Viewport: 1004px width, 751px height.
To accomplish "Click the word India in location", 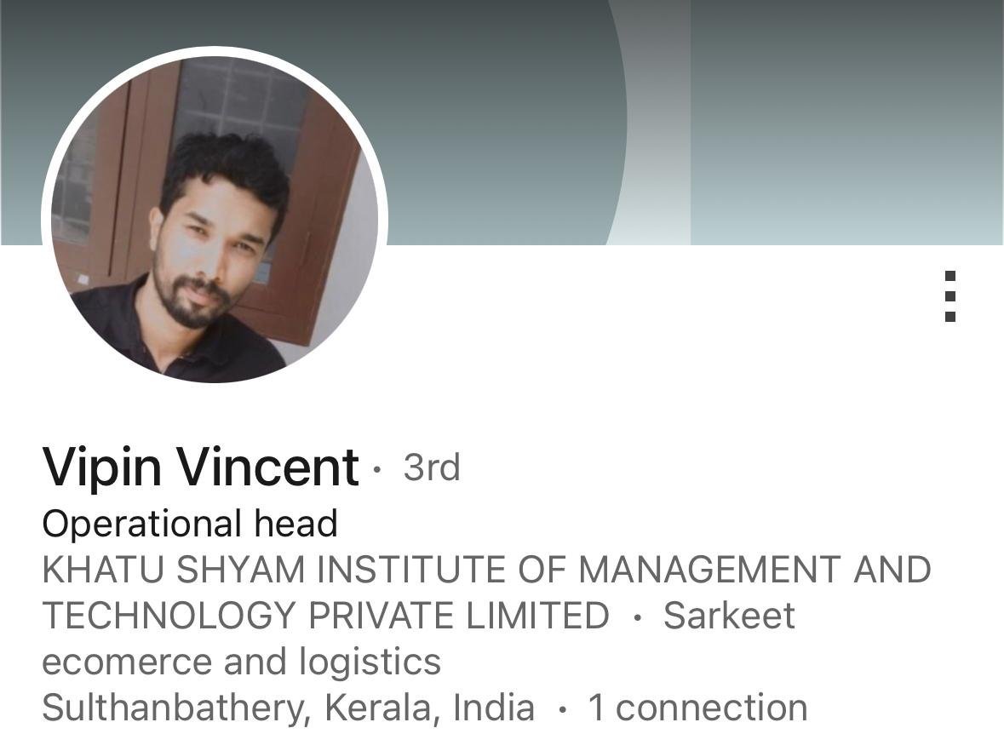I will (x=494, y=708).
